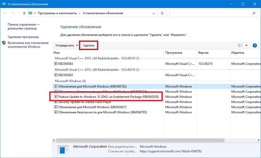
Task: Click horizontal scrollbar left arrow
Action: 54,140
